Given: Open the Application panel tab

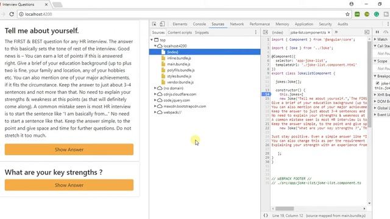Looking at the screenshot, I should (304, 24).
